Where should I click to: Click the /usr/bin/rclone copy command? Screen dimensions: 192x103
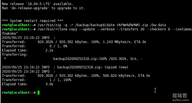pos(57,29)
